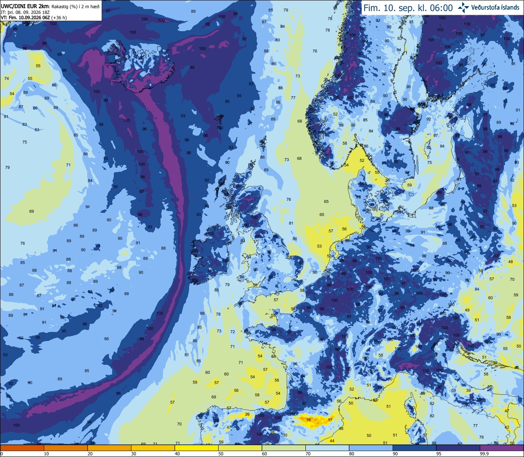The image size is (524, 457).
Task: Select the VT: Fim. 10.09.2026 06Z line
Action: (x=34, y=18)
